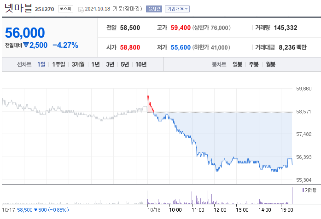Viewport: 321px width, 219px height.
Task: Select the 1주일 line chart tab
Action: pyautogui.click(x=58, y=64)
